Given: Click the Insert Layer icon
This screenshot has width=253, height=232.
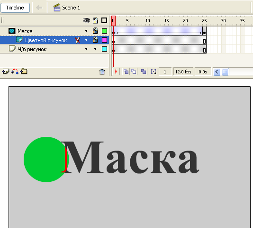Looking at the screenshot, I should coord(6,71).
